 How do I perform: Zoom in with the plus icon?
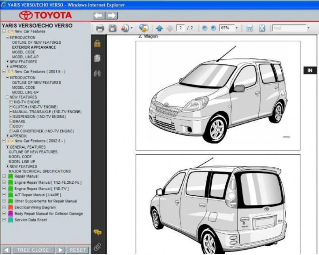(213, 28)
